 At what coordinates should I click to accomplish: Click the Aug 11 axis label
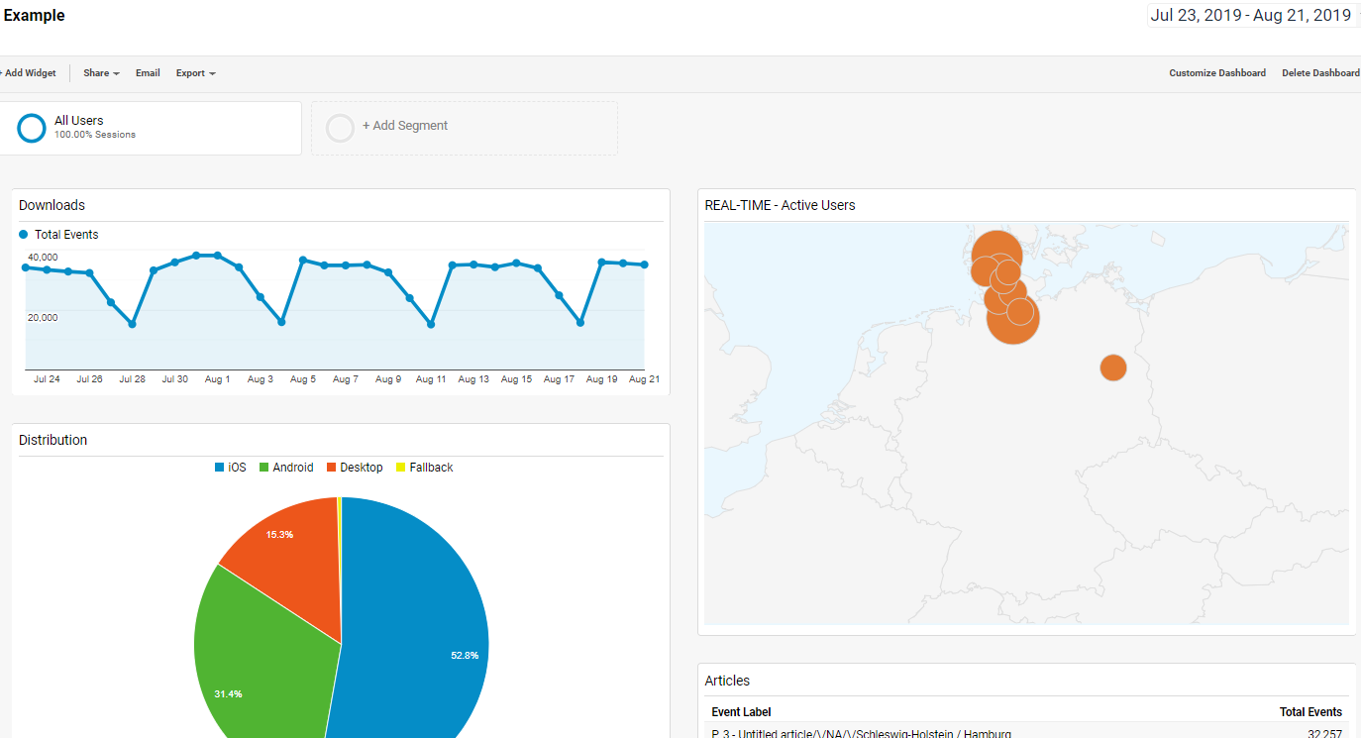(431, 379)
